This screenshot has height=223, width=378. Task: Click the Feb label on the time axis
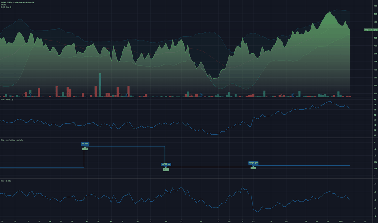(15, 221)
